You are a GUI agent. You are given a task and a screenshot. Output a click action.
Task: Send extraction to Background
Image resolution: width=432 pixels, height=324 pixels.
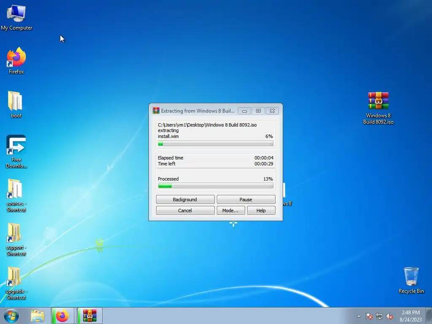[x=185, y=199]
